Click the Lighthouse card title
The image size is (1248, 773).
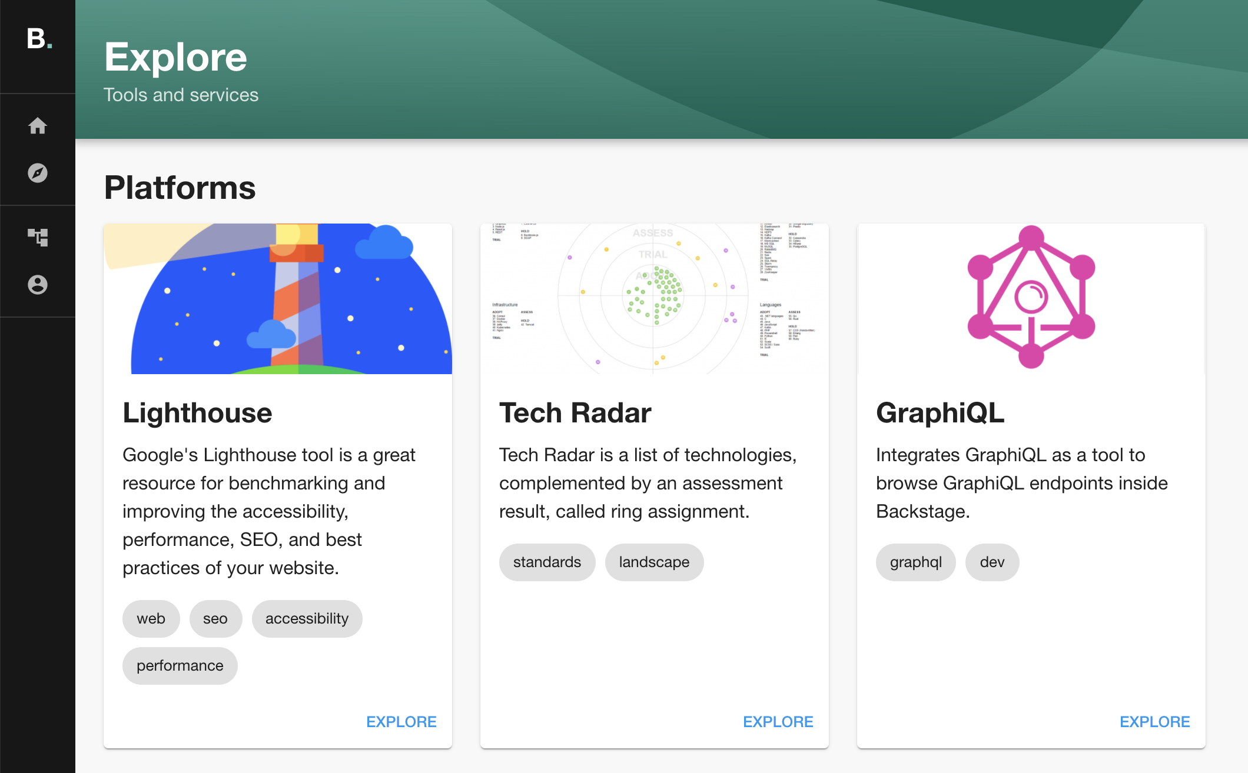197,412
